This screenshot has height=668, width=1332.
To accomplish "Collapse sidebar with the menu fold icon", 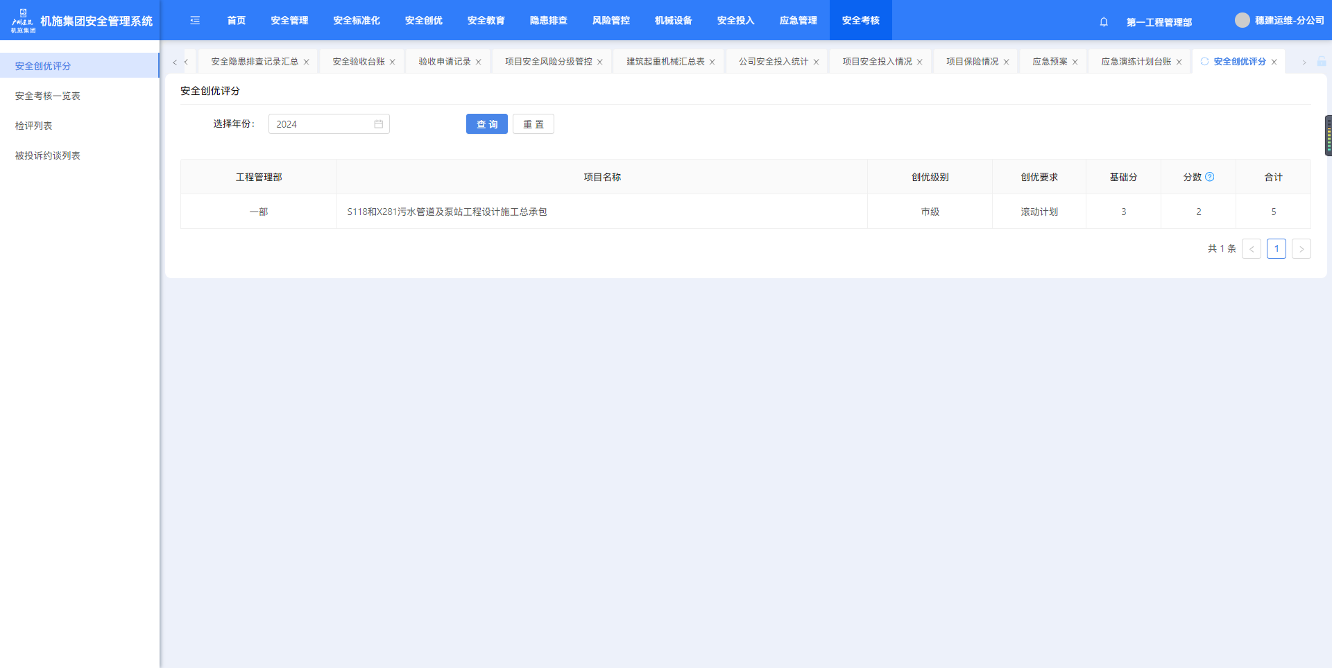I will (x=195, y=21).
